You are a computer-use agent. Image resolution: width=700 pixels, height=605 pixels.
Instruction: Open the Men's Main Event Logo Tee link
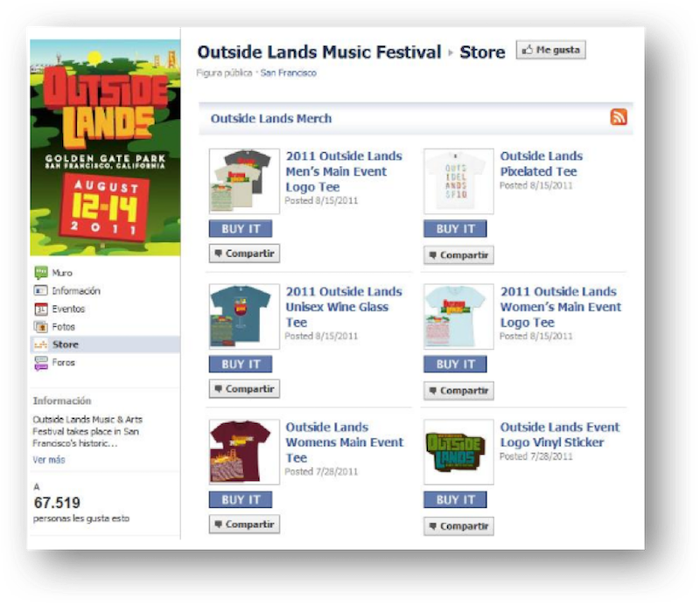coord(344,171)
